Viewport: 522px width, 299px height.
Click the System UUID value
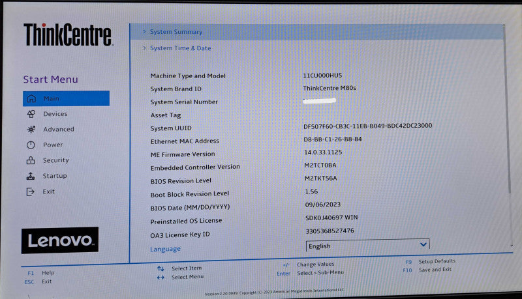367,126
